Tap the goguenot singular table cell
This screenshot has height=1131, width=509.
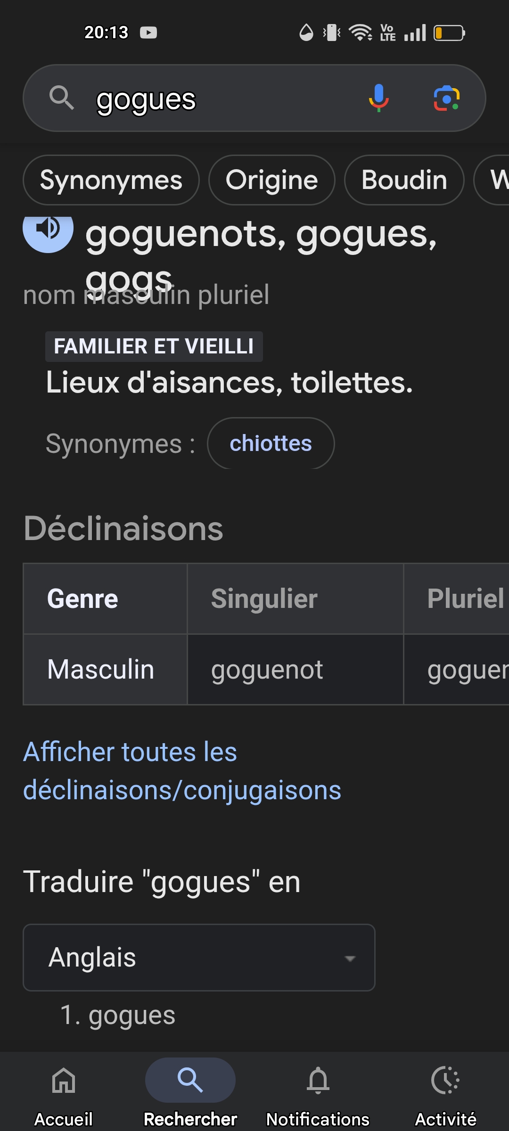pos(296,670)
